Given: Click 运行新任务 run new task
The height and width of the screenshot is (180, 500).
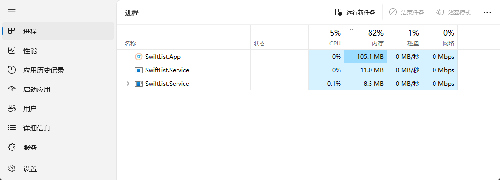Looking at the screenshot, I should click(355, 13).
